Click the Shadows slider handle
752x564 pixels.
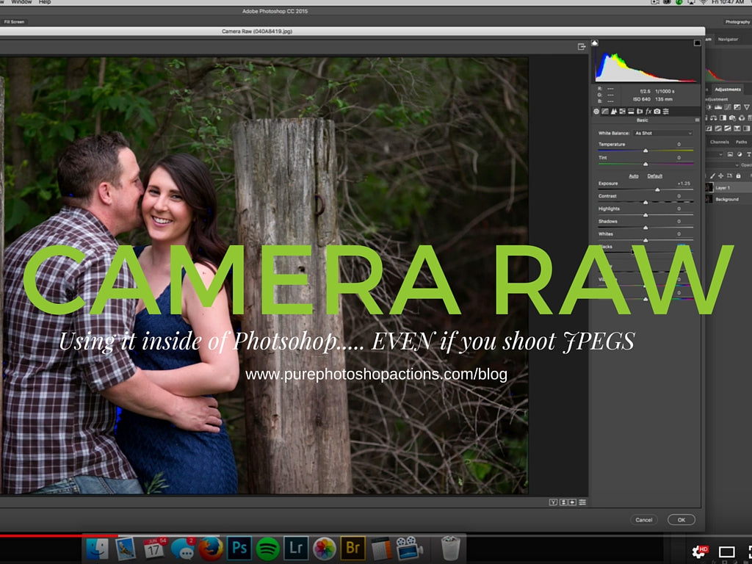point(646,228)
